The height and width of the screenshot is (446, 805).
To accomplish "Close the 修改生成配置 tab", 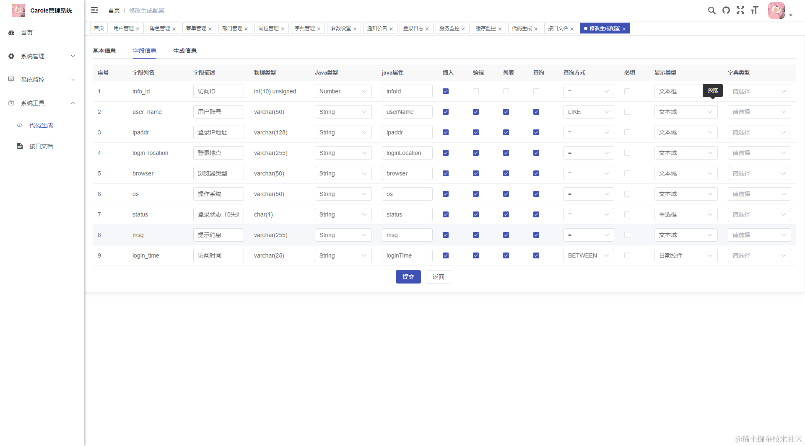I will click(624, 29).
